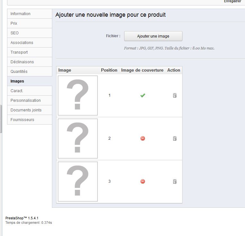Delete the image at position 2
245x236 pixels.
click(x=175, y=138)
